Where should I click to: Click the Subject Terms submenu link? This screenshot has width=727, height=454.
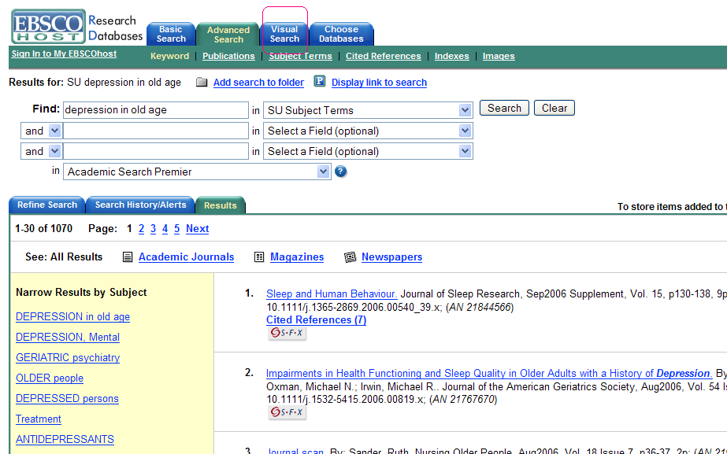[300, 56]
